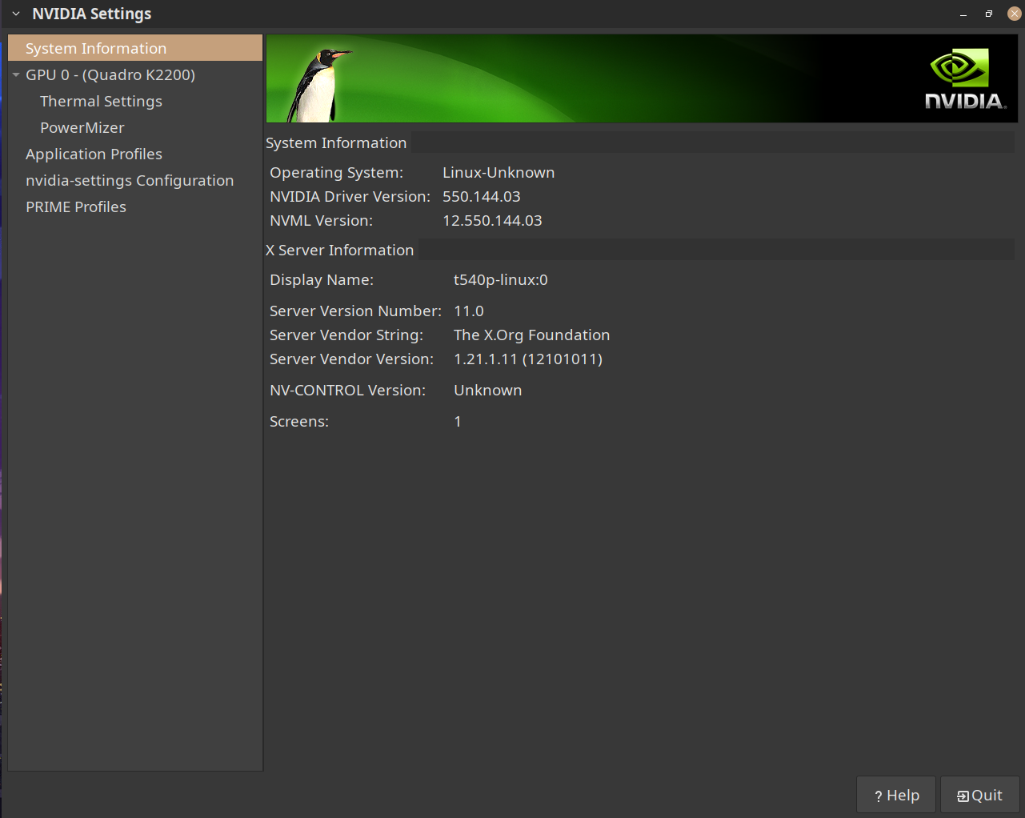
Task: Collapse the GPU 0 tree using its triangle
Action: pos(15,74)
